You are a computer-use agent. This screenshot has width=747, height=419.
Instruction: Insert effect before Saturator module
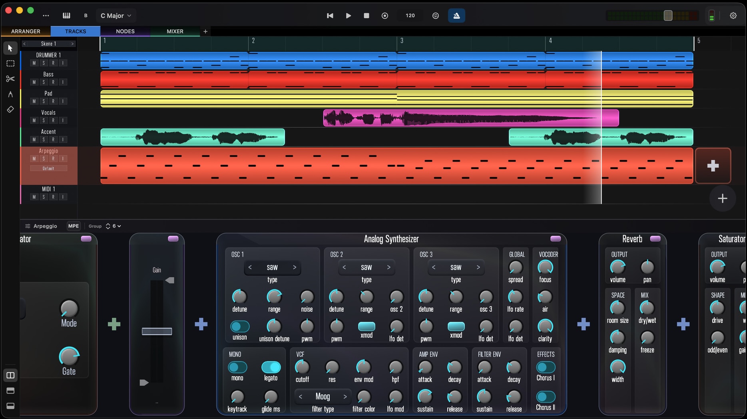pyautogui.click(x=683, y=324)
